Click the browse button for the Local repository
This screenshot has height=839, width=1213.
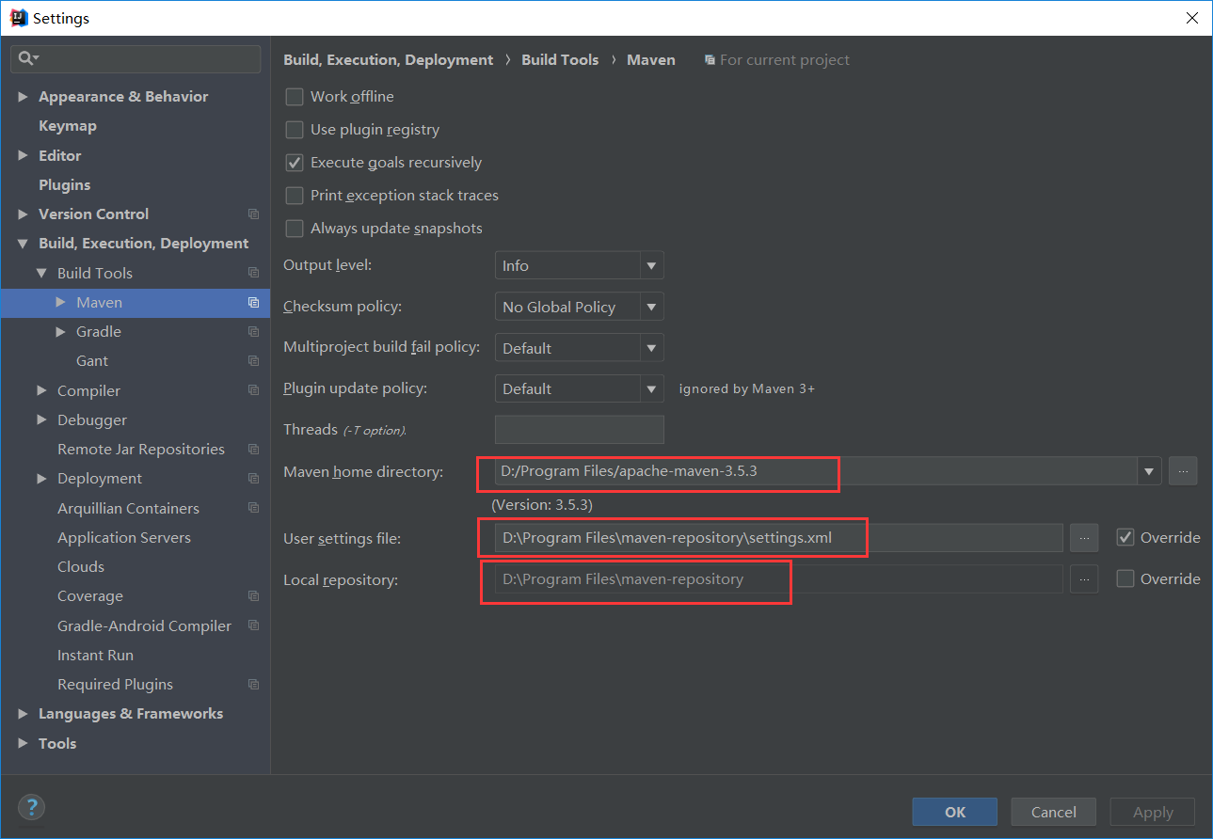click(x=1083, y=578)
